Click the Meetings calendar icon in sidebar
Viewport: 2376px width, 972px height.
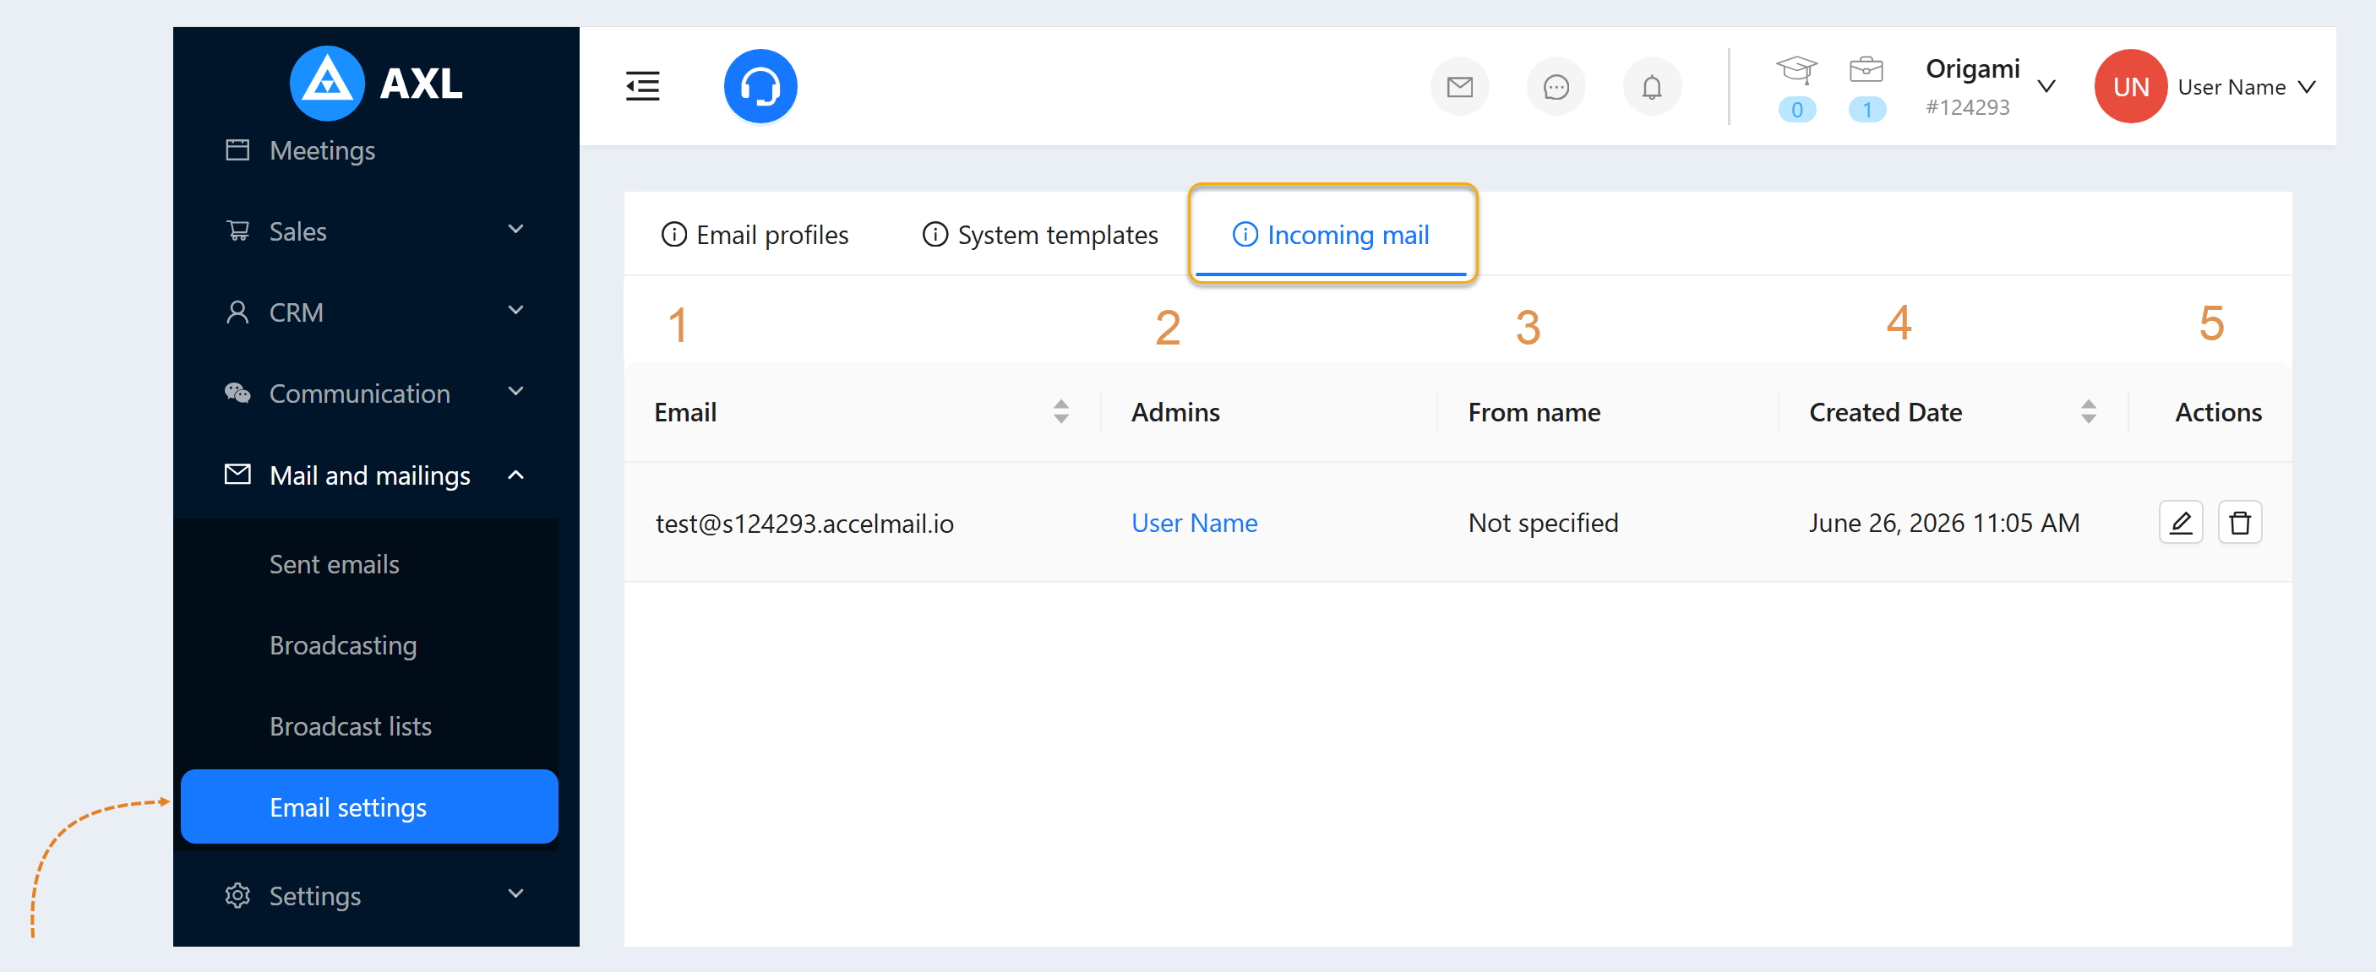click(237, 149)
